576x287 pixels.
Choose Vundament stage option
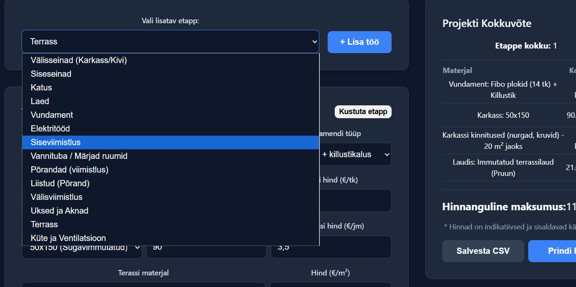pos(52,115)
